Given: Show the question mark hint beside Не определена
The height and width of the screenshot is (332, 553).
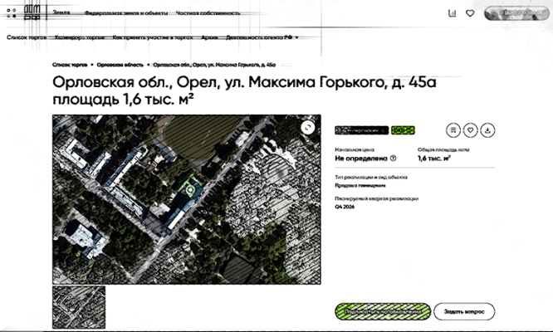Looking at the screenshot, I should point(394,159).
